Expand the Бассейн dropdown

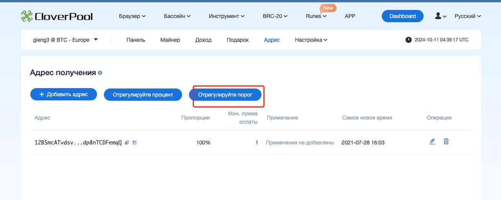(x=177, y=16)
